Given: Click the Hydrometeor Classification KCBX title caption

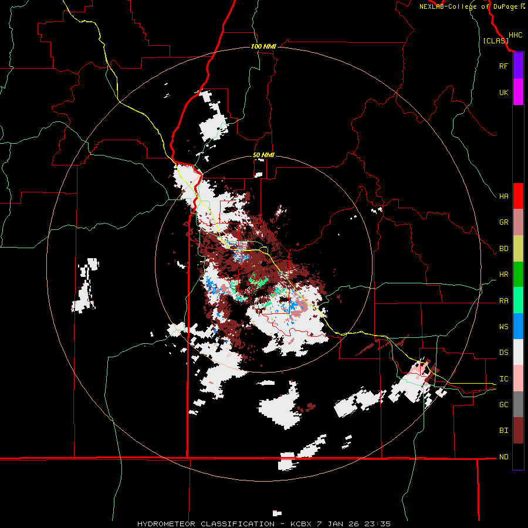Looking at the screenshot, I should (x=264, y=524).
